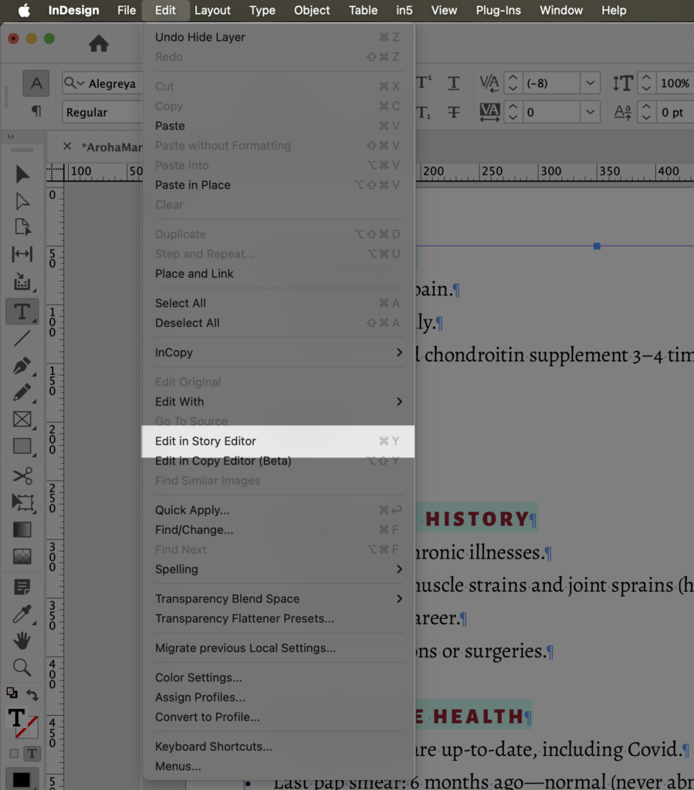
Task: Switch to Paragraph Formatting Controls
Action: 36,112
